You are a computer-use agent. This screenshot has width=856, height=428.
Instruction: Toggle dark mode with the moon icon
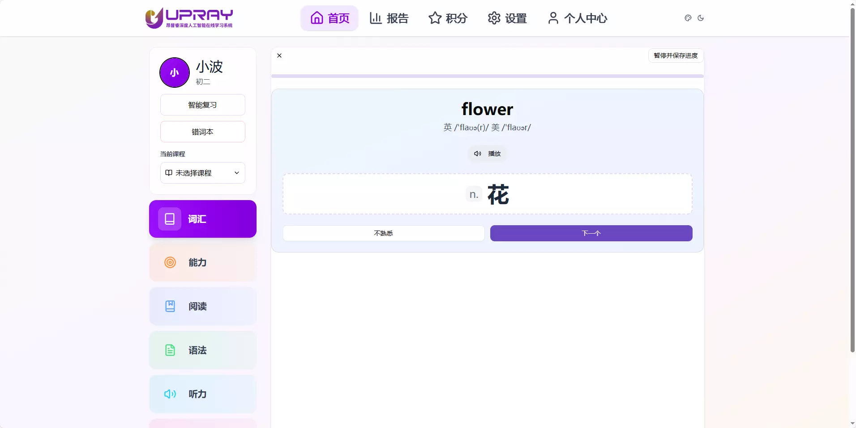[701, 18]
